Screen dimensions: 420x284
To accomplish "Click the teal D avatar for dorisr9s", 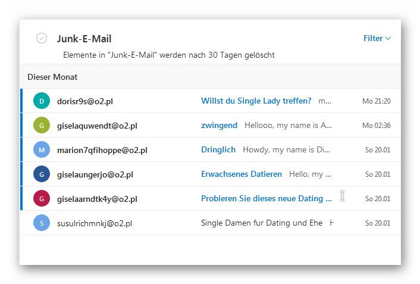I will tap(42, 101).
